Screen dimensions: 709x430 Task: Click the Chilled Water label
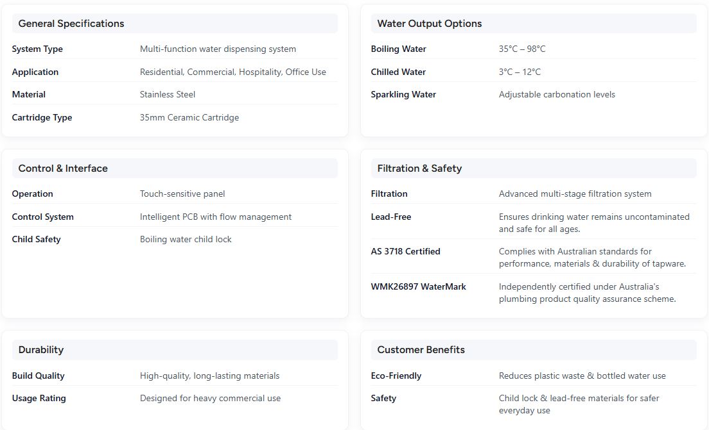pos(398,72)
